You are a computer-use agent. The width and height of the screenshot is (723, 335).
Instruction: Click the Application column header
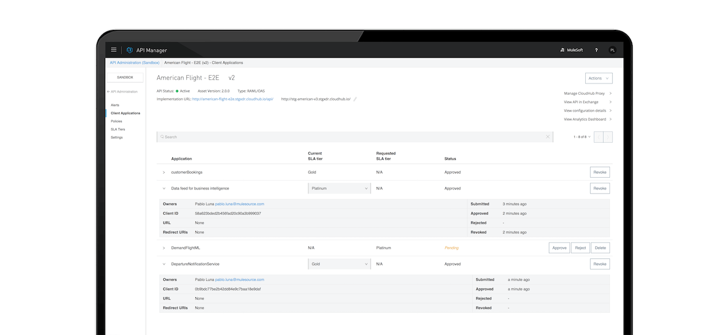(x=181, y=158)
